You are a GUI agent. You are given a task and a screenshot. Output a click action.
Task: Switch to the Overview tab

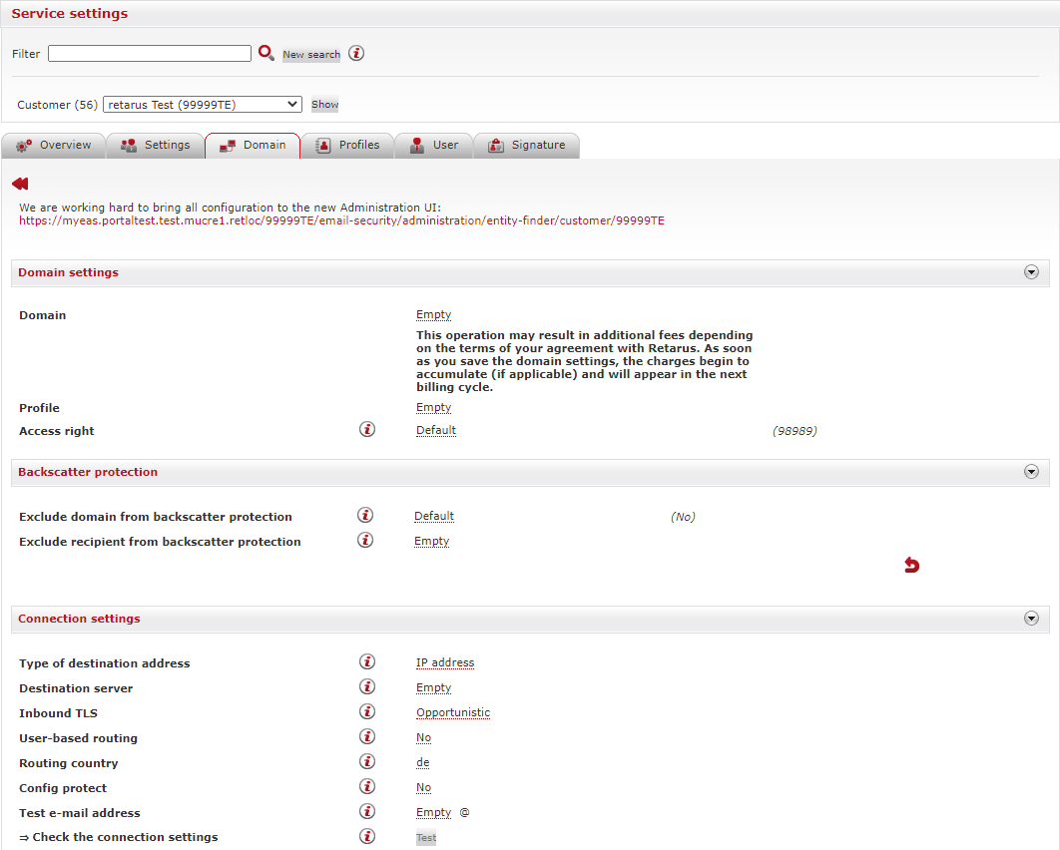54,146
